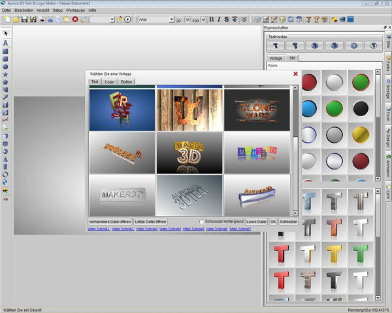The height and width of the screenshot is (313, 392).
Task: Open the Video Tutorial4 link
Action: point(170,229)
